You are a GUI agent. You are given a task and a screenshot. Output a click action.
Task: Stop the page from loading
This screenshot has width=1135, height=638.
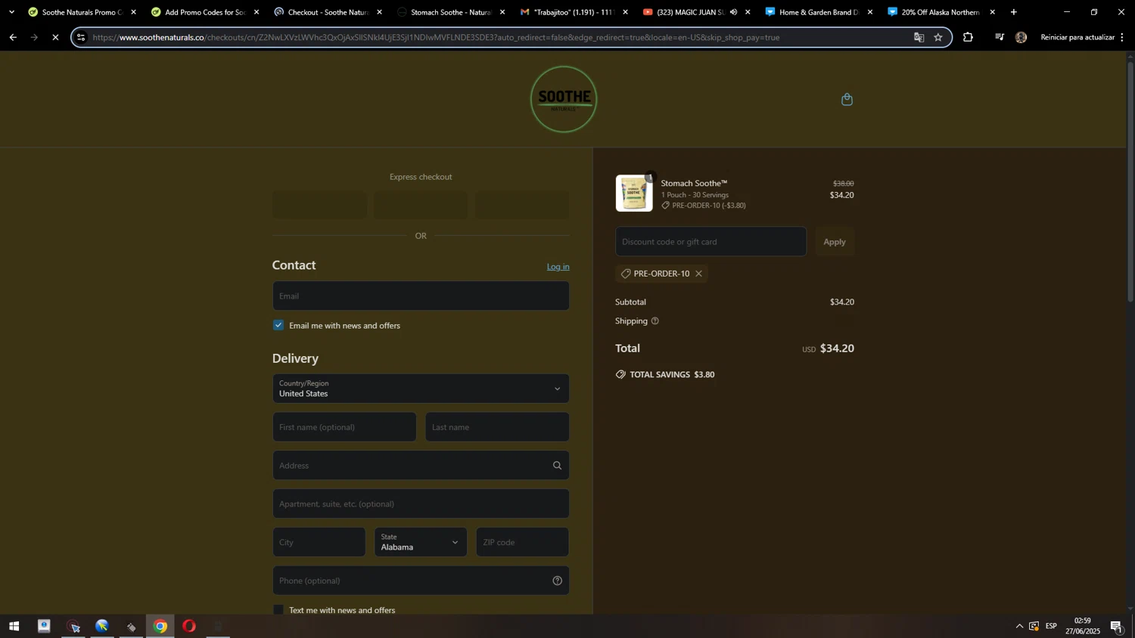coord(55,37)
